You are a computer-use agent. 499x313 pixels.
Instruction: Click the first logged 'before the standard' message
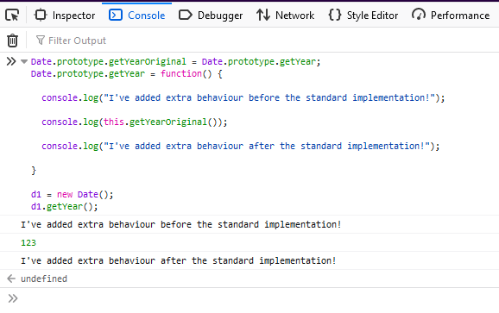tap(180, 224)
